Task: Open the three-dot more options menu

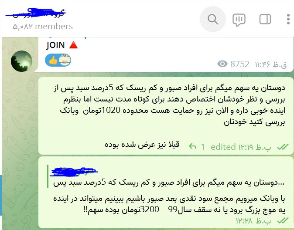Action: [x=288, y=19]
